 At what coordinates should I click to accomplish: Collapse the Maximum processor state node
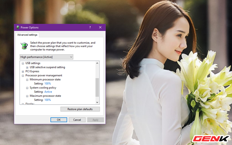click(27, 96)
